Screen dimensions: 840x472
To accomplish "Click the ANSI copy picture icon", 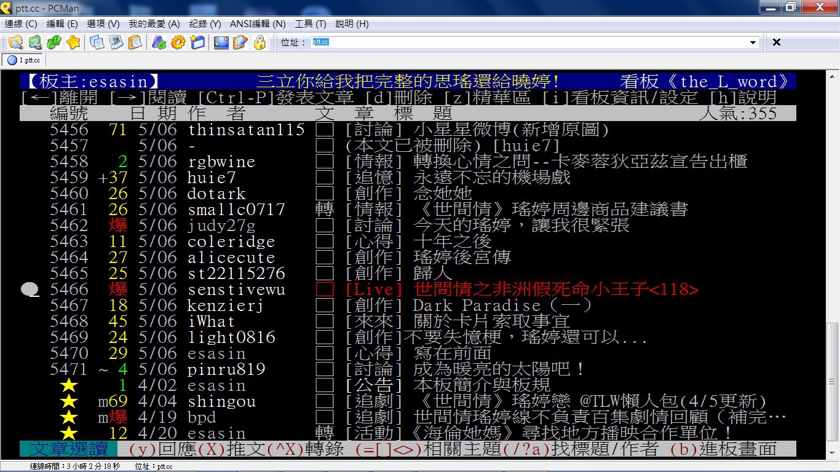I will click(116, 42).
